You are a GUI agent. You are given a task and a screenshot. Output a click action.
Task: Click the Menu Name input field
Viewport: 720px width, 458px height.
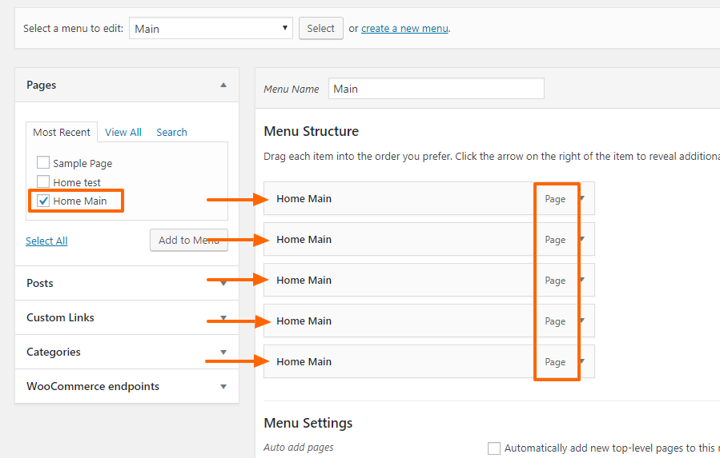(x=436, y=89)
